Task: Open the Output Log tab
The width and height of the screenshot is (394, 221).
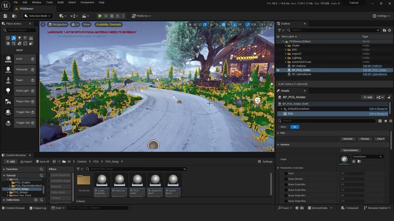Action: (38, 208)
